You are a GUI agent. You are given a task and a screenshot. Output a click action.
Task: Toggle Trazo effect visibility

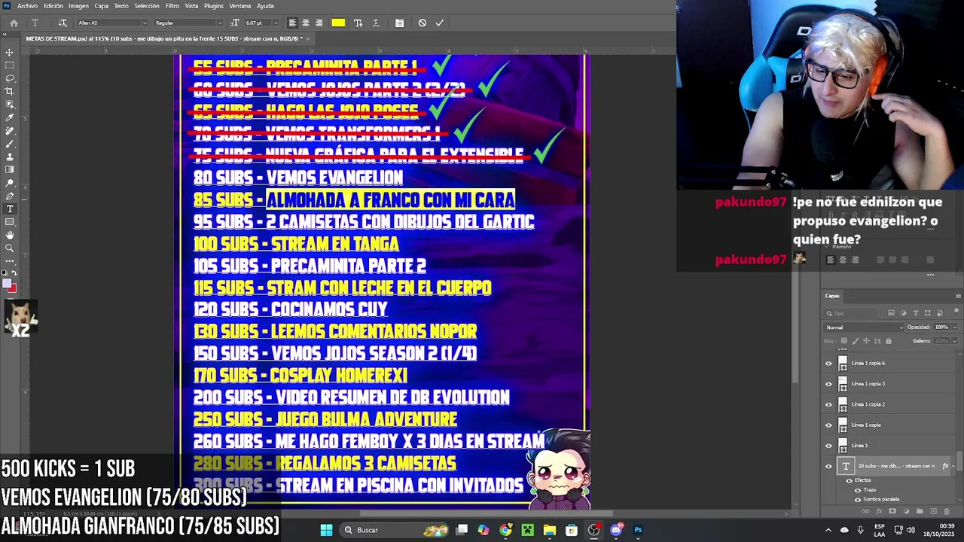point(858,490)
